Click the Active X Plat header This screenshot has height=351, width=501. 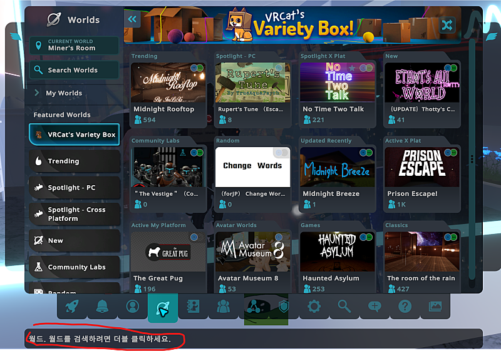coord(403,141)
